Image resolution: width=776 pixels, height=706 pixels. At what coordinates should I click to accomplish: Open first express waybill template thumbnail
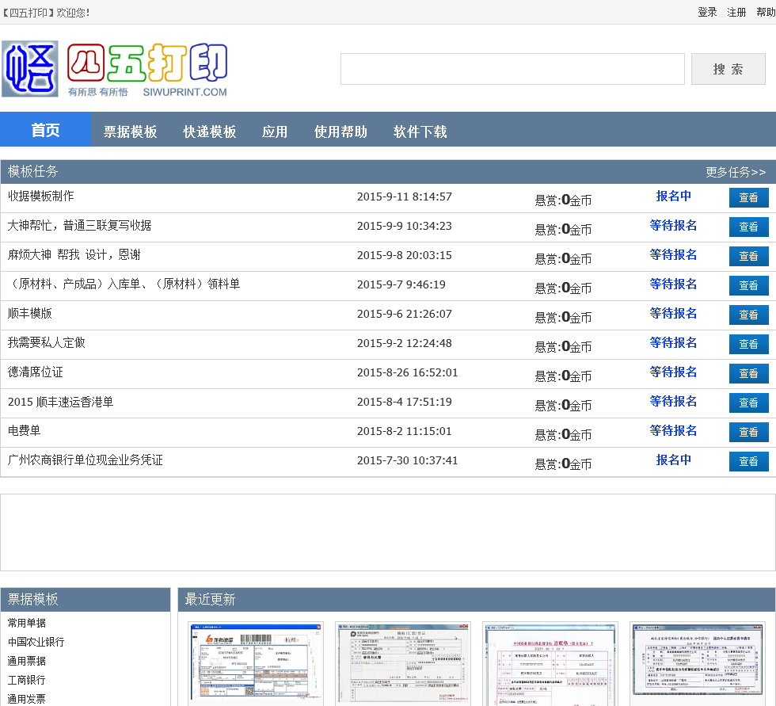coord(256,664)
